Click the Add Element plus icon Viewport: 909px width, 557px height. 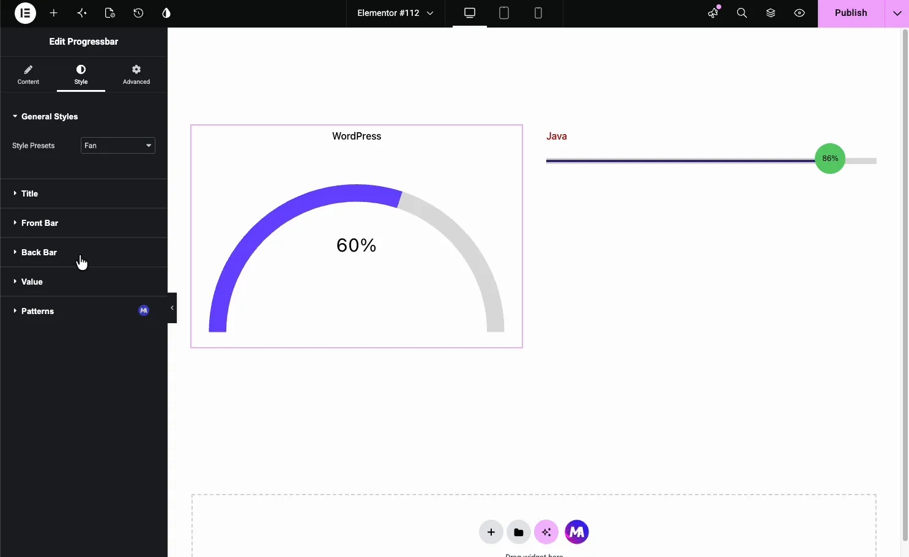(54, 13)
